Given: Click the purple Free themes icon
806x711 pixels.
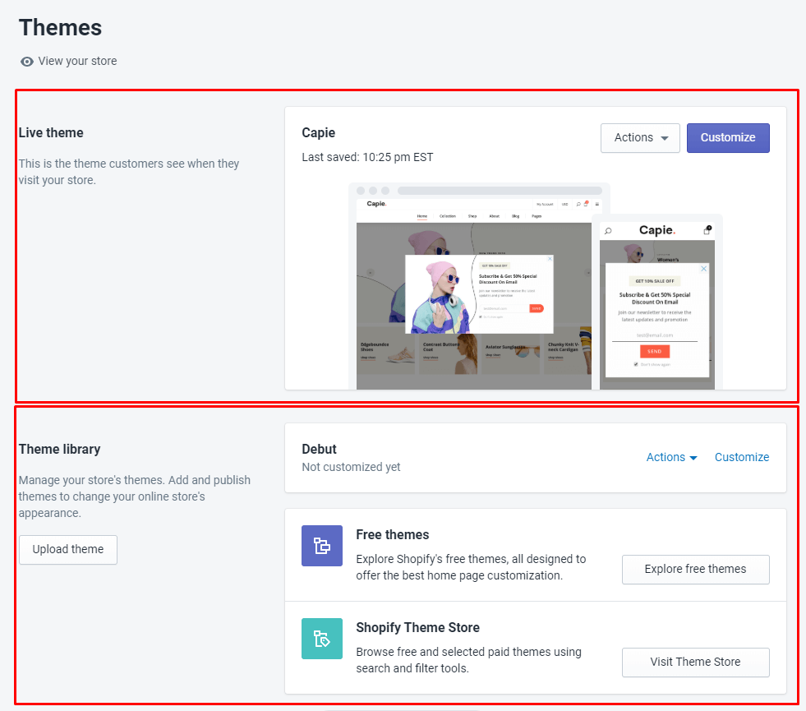Looking at the screenshot, I should [321, 546].
